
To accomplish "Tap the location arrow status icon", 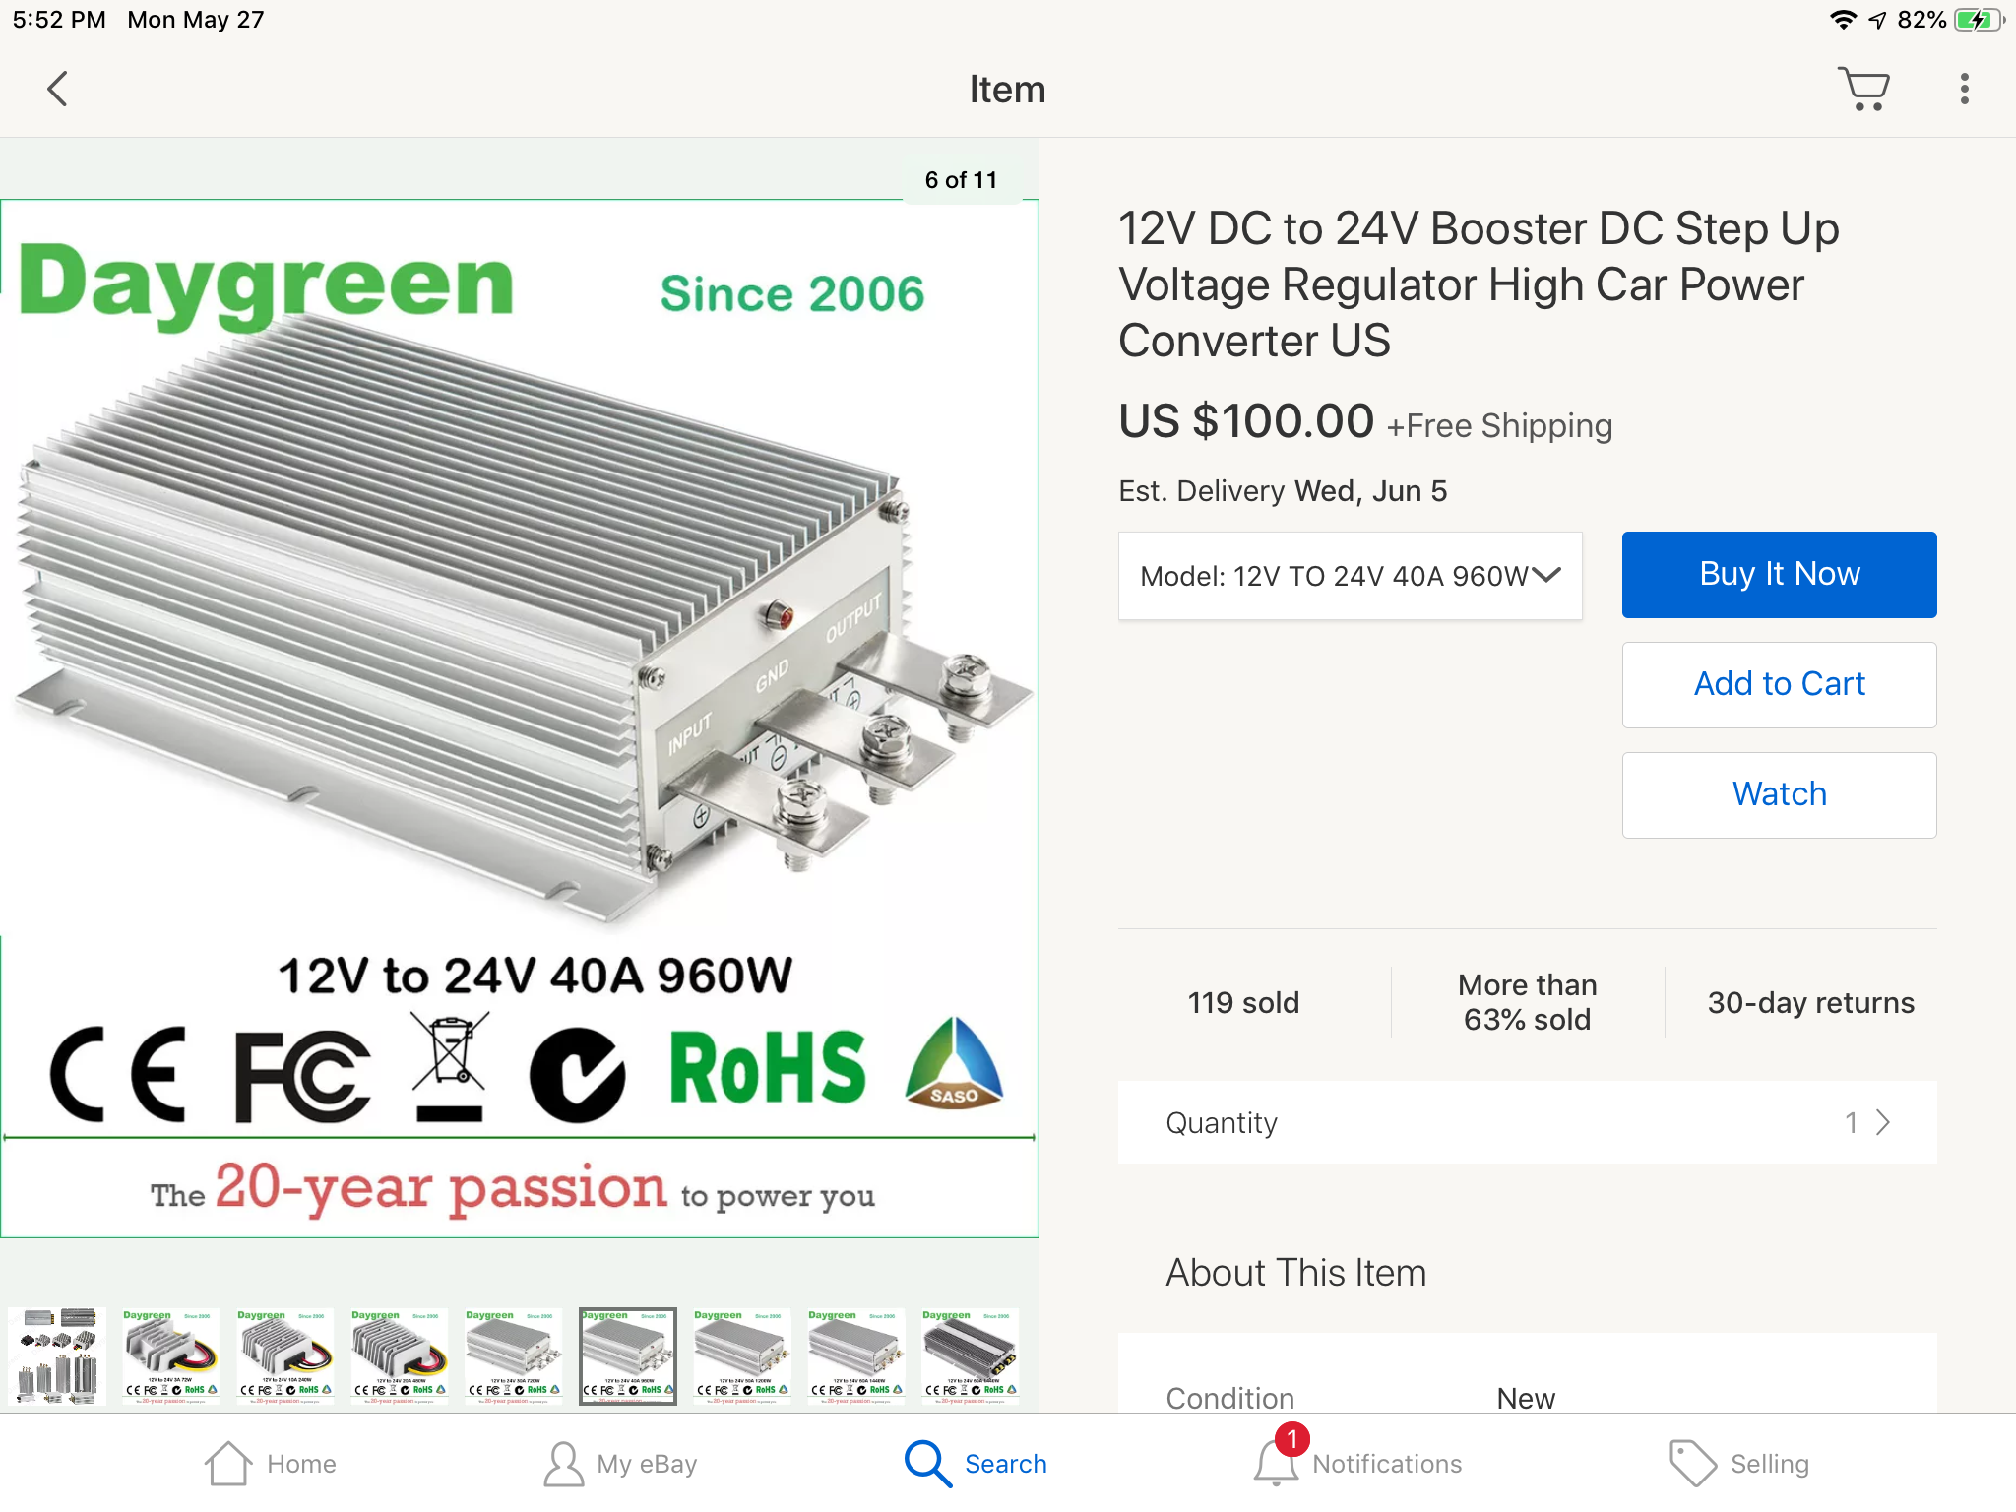I will tap(1877, 21).
